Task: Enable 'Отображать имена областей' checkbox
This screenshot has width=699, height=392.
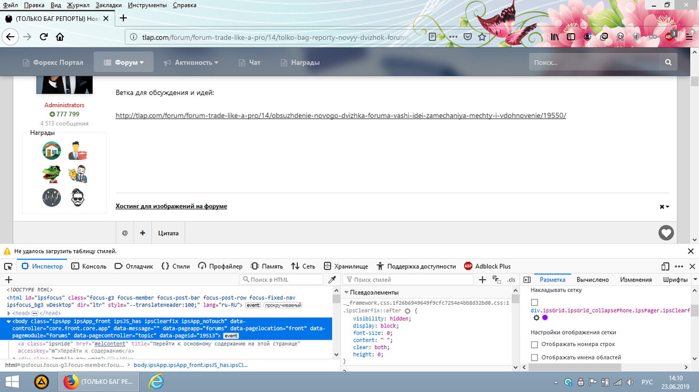Action: (534, 357)
